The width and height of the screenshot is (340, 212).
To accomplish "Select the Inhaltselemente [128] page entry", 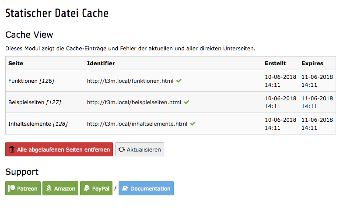I will pos(38,124).
